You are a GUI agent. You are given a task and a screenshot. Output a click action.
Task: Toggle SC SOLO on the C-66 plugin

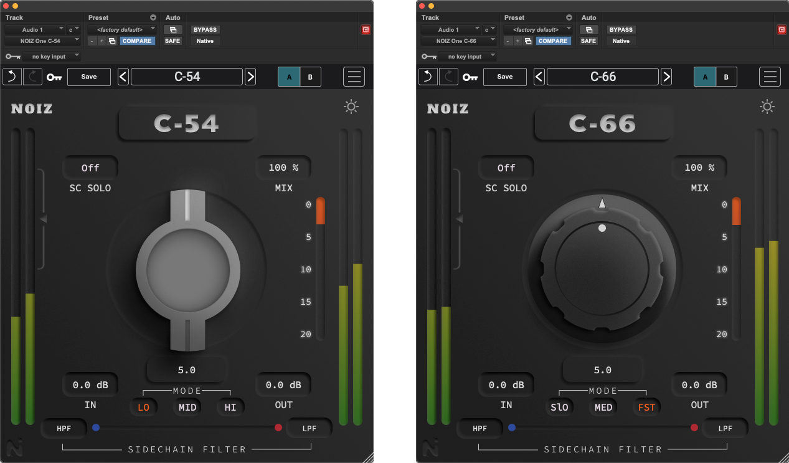click(x=506, y=168)
